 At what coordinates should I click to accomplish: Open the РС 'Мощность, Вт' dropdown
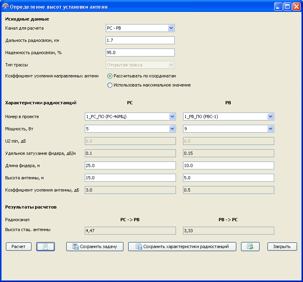172,129
